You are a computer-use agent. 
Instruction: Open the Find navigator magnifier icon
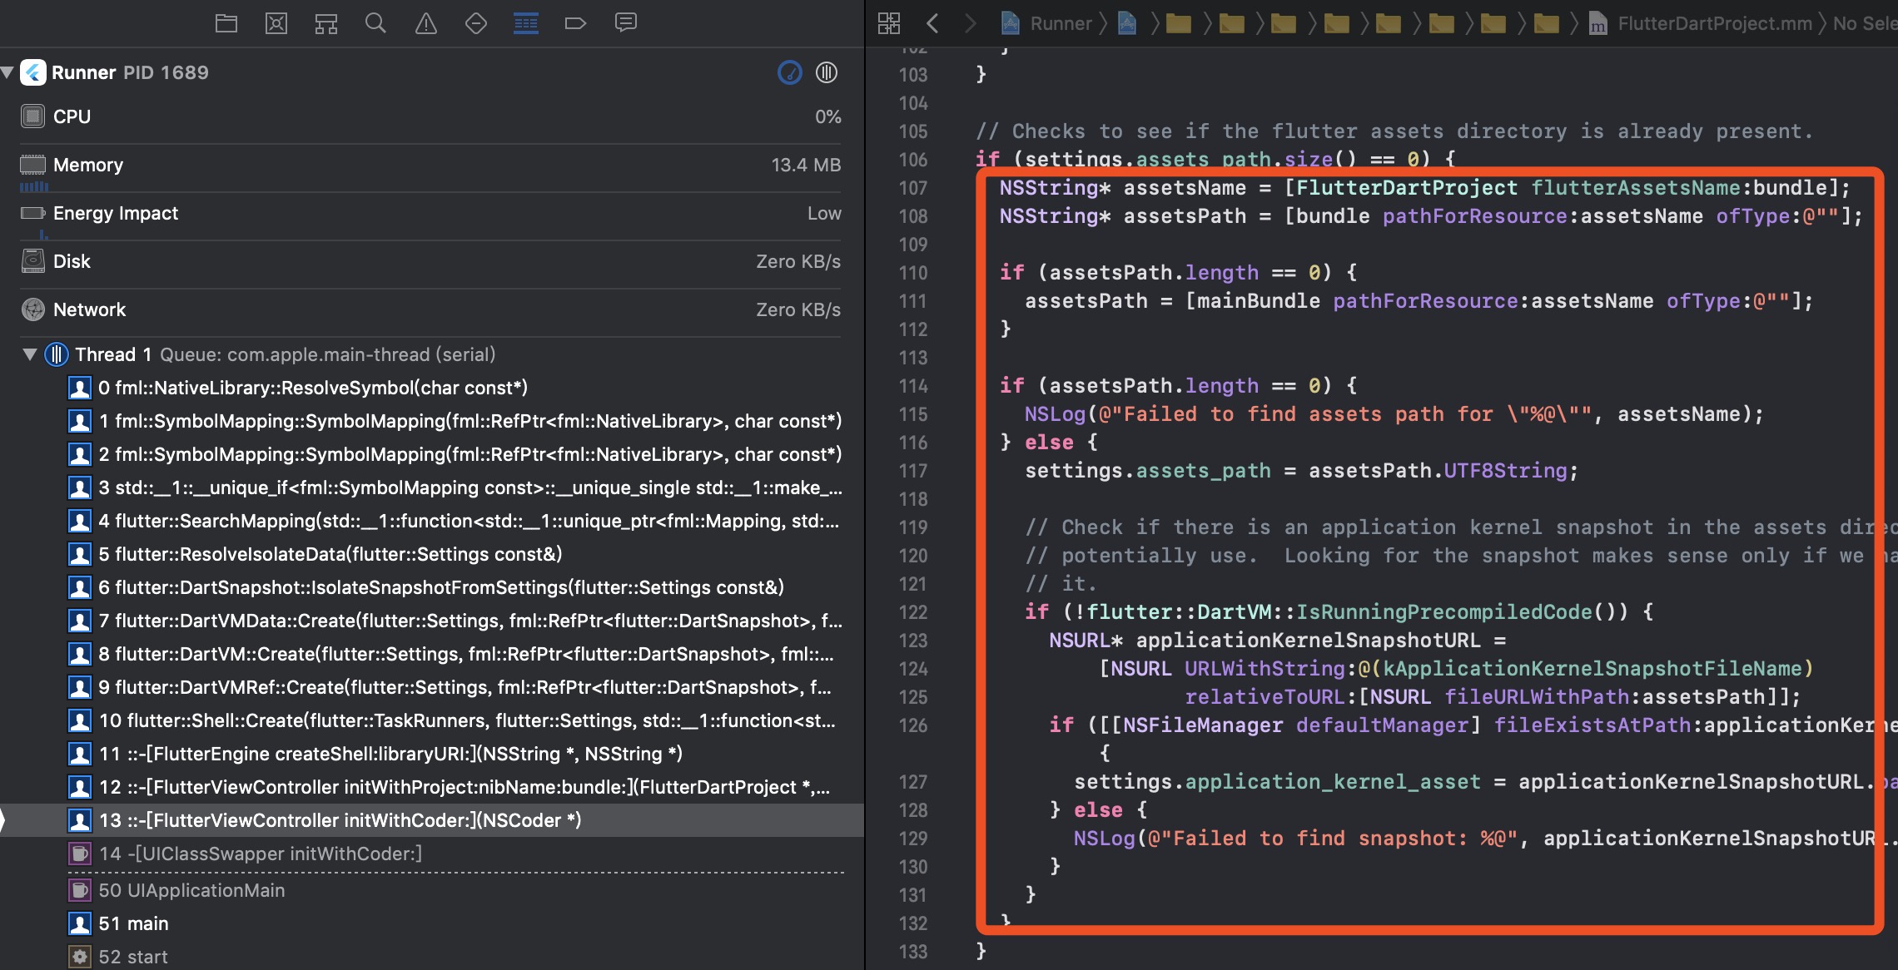375,23
